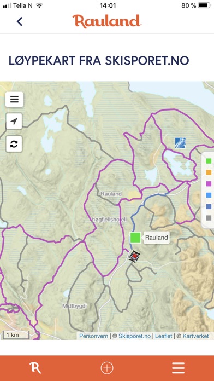The width and height of the screenshot is (214, 381).
Task: Click the purple legend swatch
Action: [209, 184]
